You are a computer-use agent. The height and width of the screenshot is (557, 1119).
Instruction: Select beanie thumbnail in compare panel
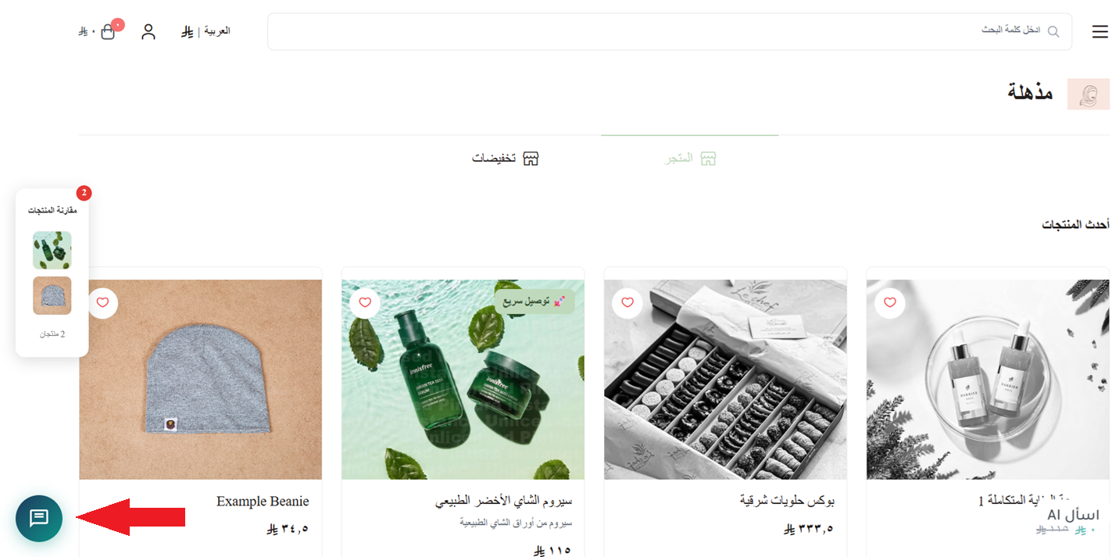pos(52,295)
